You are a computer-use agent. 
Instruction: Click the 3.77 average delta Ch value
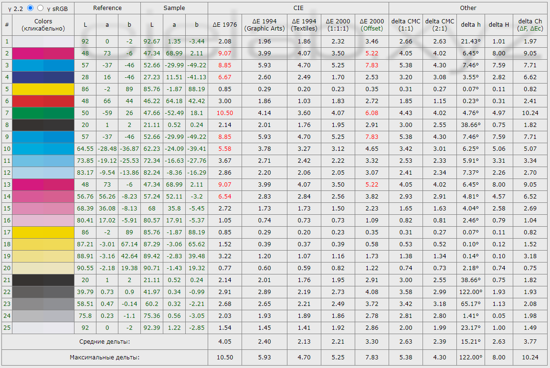[530, 342]
